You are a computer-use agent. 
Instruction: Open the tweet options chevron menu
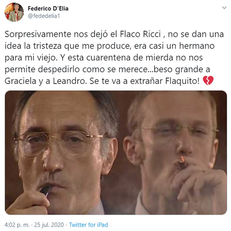[224, 8]
